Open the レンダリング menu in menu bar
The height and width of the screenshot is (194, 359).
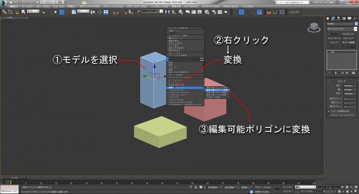tap(159, 7)
